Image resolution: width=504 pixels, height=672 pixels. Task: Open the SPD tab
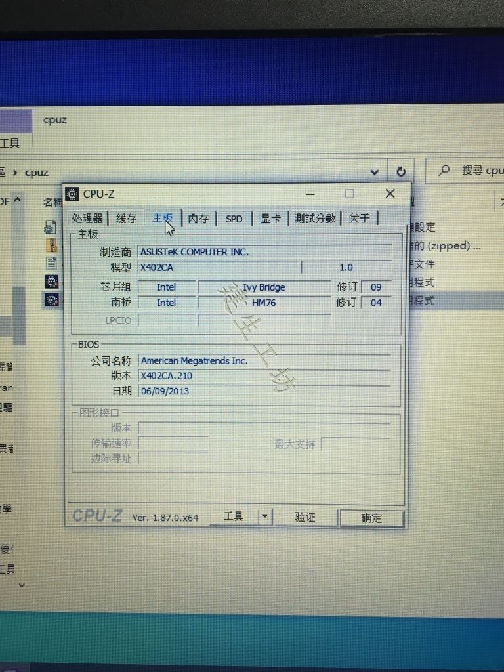tap(234, 219)
